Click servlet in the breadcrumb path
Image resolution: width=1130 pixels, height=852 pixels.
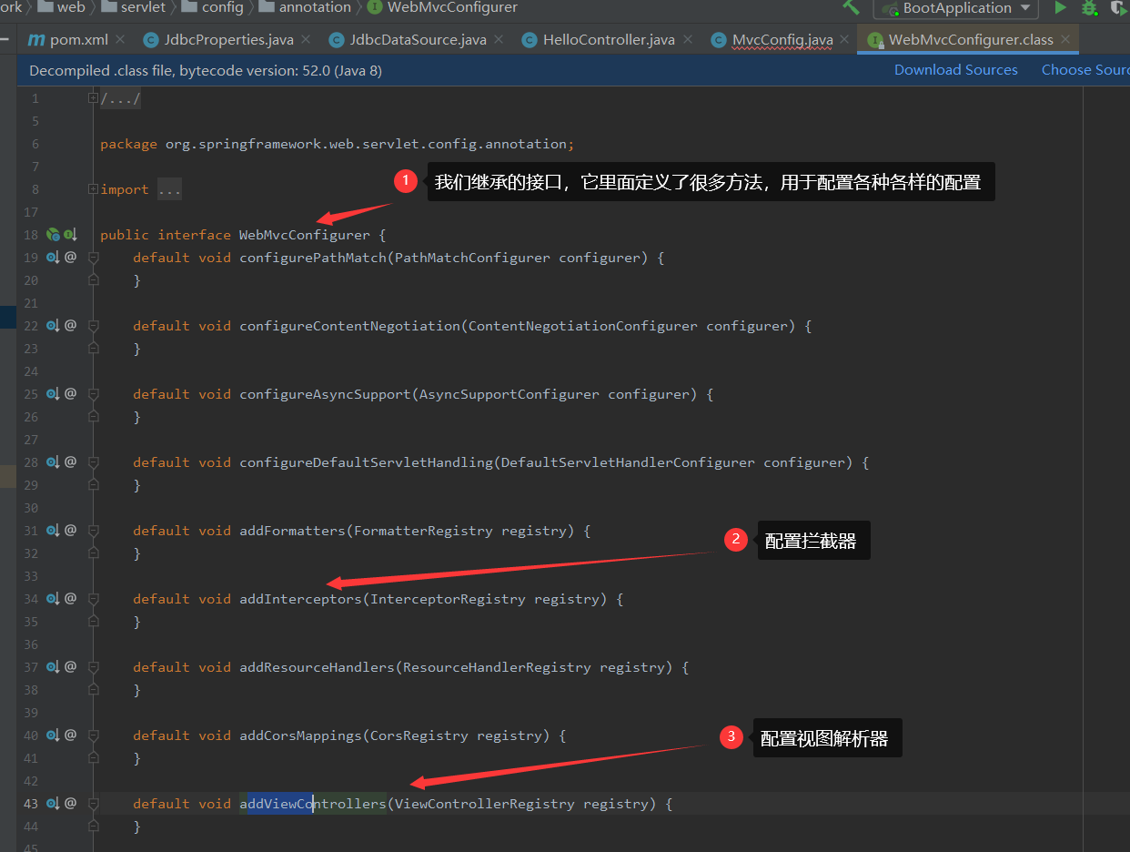[x=134, y=7]
